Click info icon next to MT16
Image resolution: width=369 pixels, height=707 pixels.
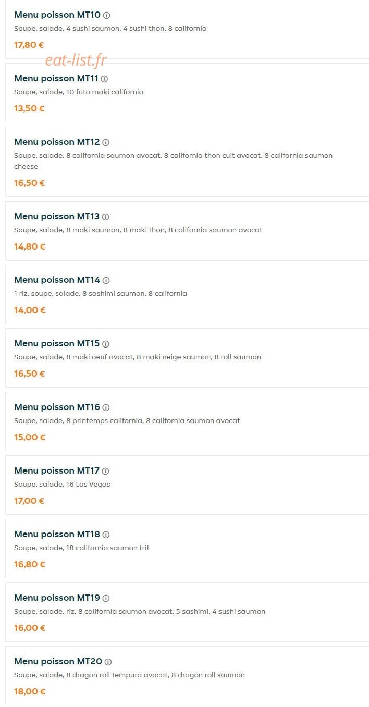click(106, 407)
